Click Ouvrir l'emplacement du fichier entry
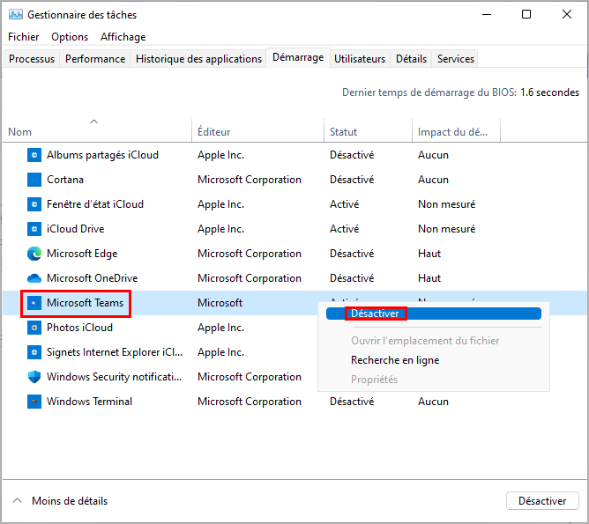The height and width of the screenshot is (524, 589). (x=425, y=341)
